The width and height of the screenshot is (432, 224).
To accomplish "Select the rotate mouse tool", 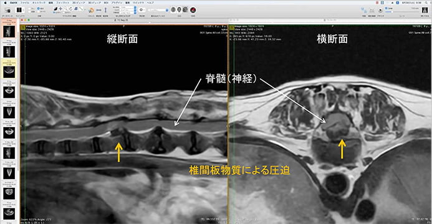I will pos(71,9).
